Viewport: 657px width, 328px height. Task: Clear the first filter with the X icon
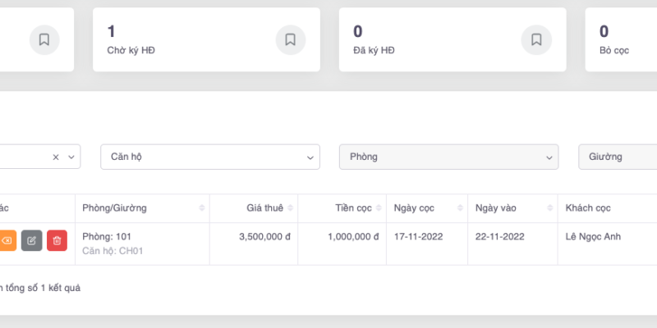(x=56, y=157)
